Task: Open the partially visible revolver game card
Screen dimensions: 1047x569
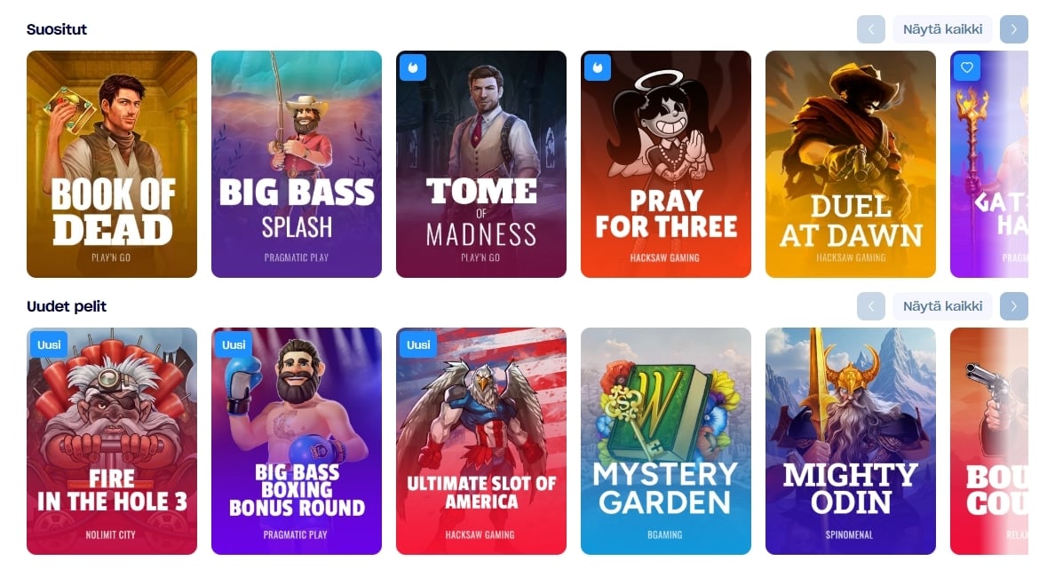Action: (989, 441)
